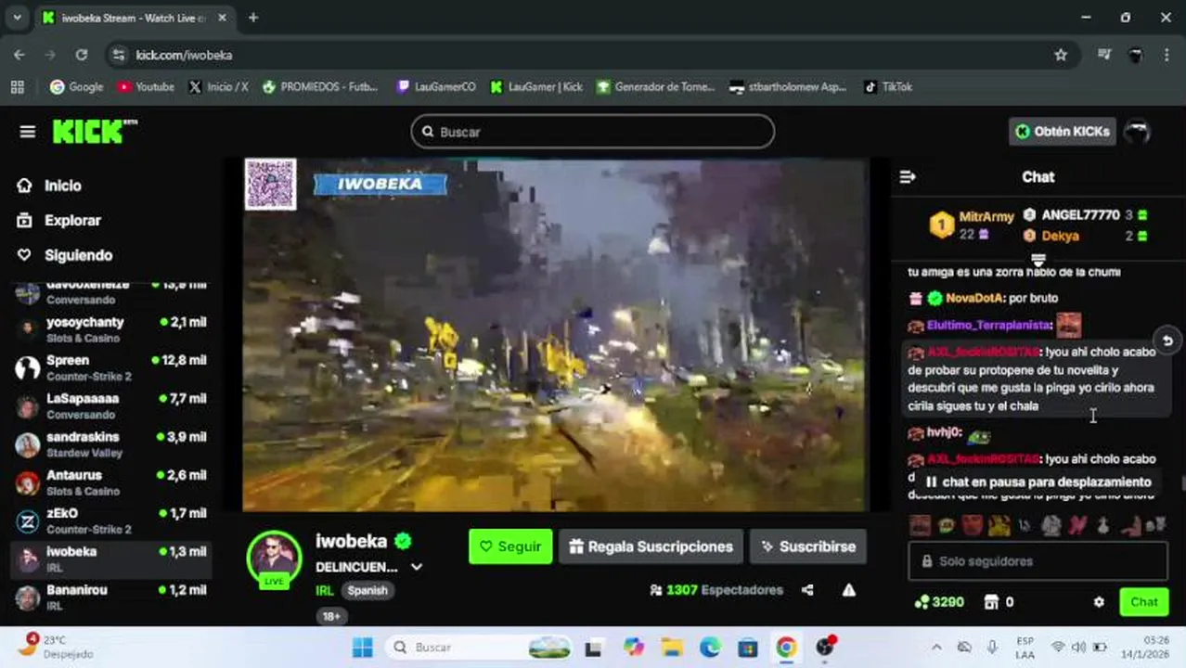Click the reply arrow on chat message
The width and height of the screenshot is (1186, 668).
(1167, 340)
